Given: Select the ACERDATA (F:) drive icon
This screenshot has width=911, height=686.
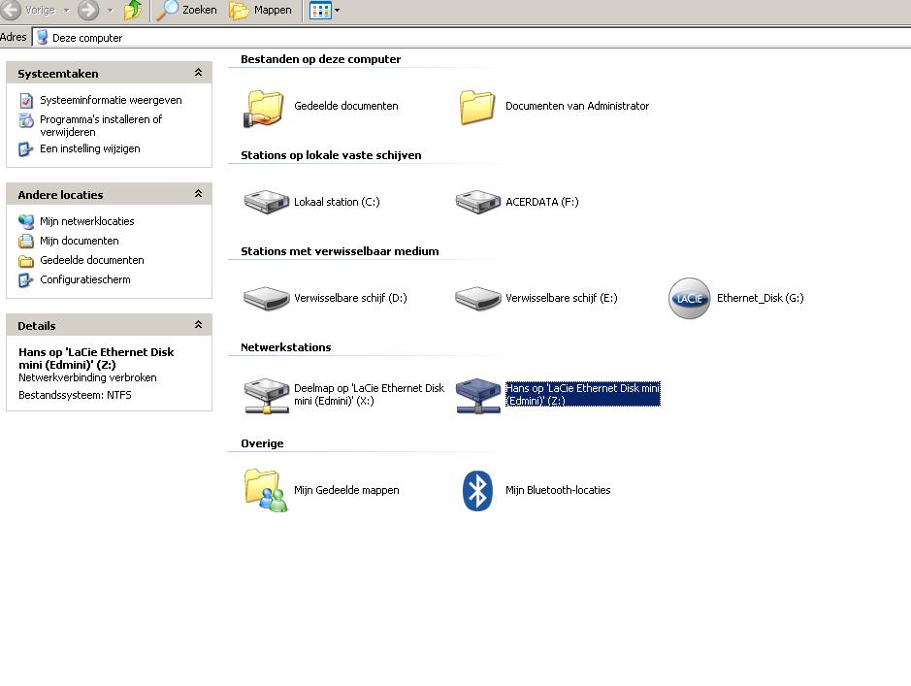Looking at the screenshot, I should (x=477, y=202).
